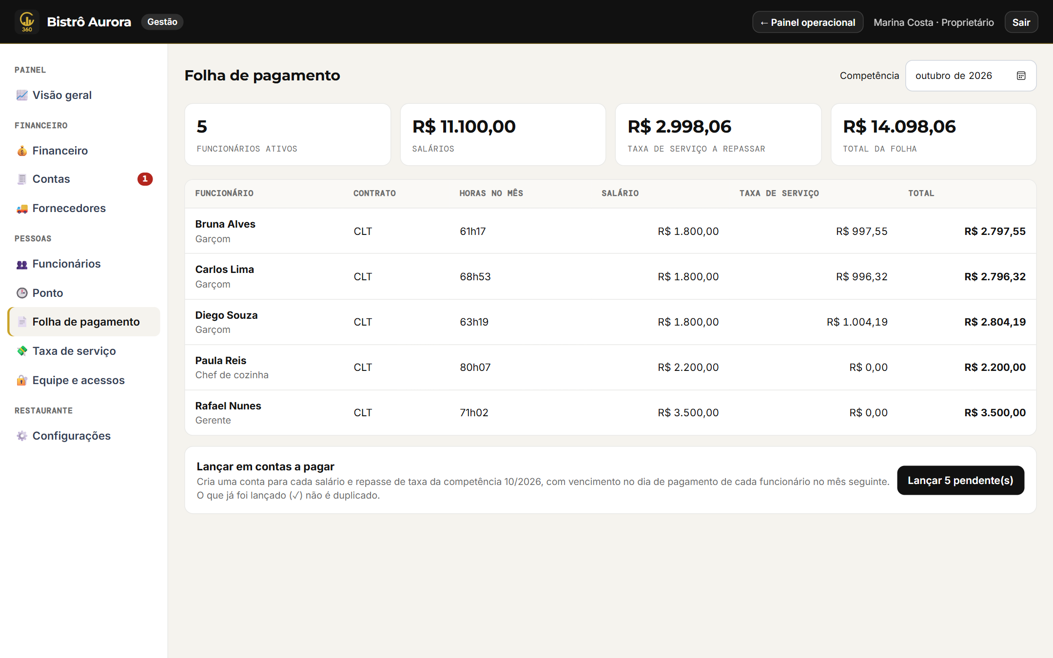Click the Fornecedores truck icon
The width and height of the screenshot is (1053, 658).
click(x=22, y=208)
